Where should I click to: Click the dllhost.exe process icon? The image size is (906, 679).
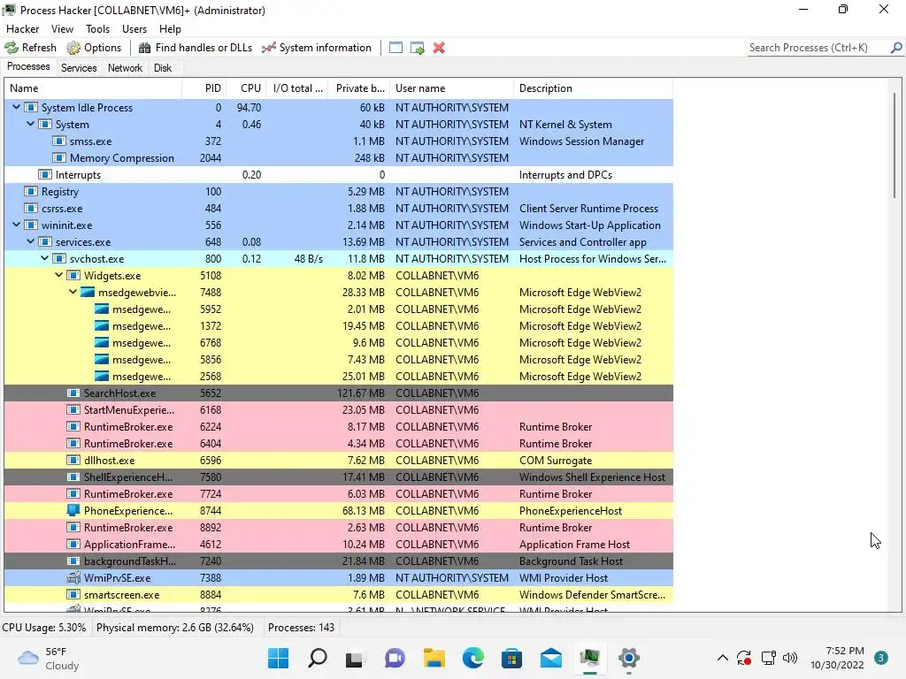pos(73,461)
